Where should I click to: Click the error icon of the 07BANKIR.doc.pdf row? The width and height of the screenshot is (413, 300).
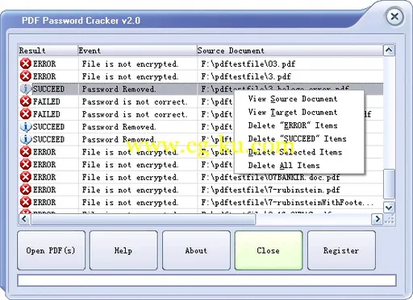(x=26, y=177)
